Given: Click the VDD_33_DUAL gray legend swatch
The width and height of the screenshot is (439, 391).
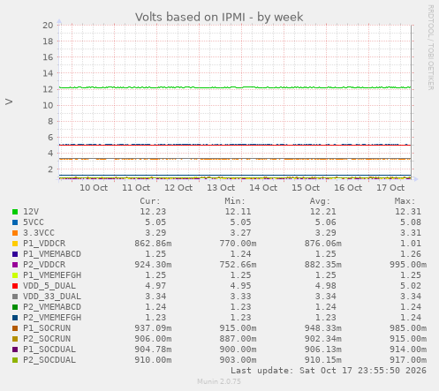Looking at the screenshot, I should [15, 297].
